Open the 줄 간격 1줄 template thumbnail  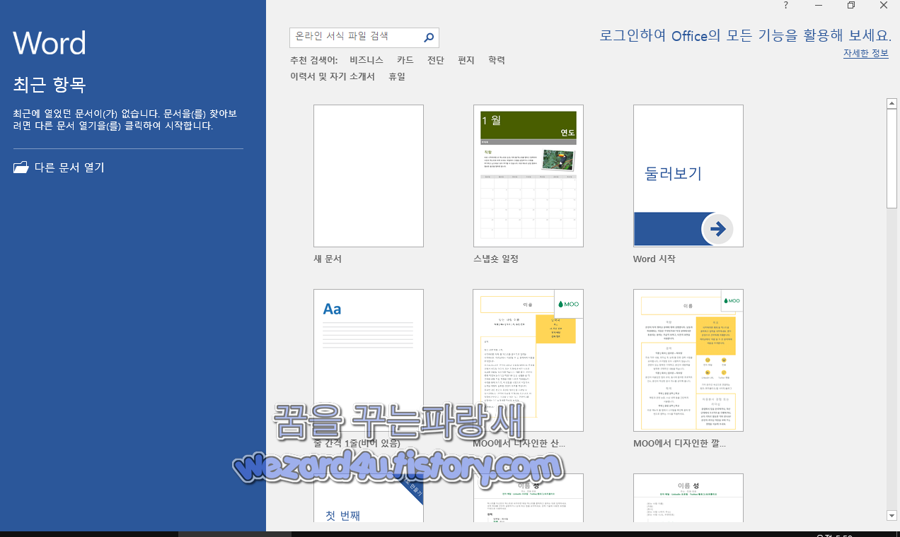pyautogui.click(x=369, y=360)
